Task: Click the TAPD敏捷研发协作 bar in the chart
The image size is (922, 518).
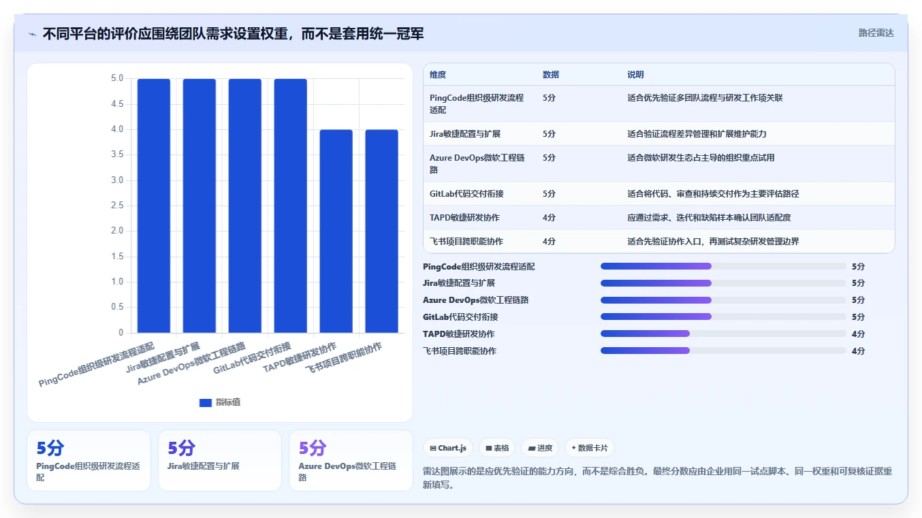Action: 336,231
